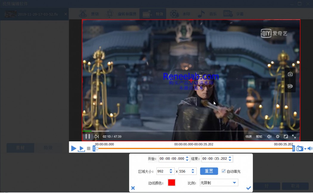The height and width of the screenshot is (193, 313).
Task: Click the red crosshair at crop center
Action: (x=191, y=80)
